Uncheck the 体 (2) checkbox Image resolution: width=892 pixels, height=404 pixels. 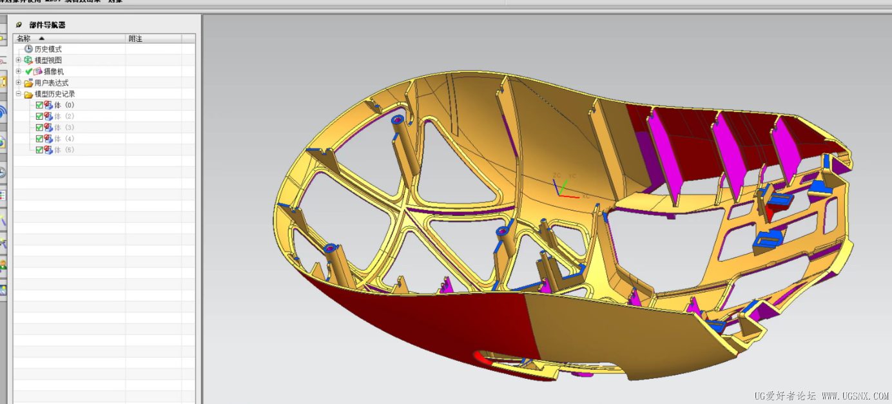pos(39,116)
